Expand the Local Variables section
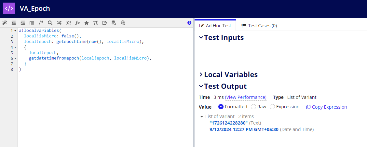 tap(201, 75)
